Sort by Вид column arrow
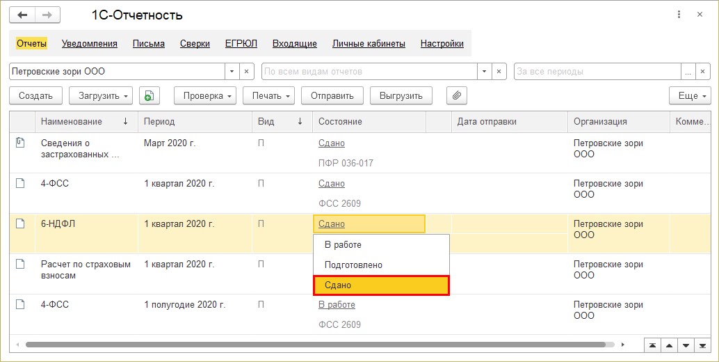The height and width of the screenshot is (362, 719). coord(300,122)
